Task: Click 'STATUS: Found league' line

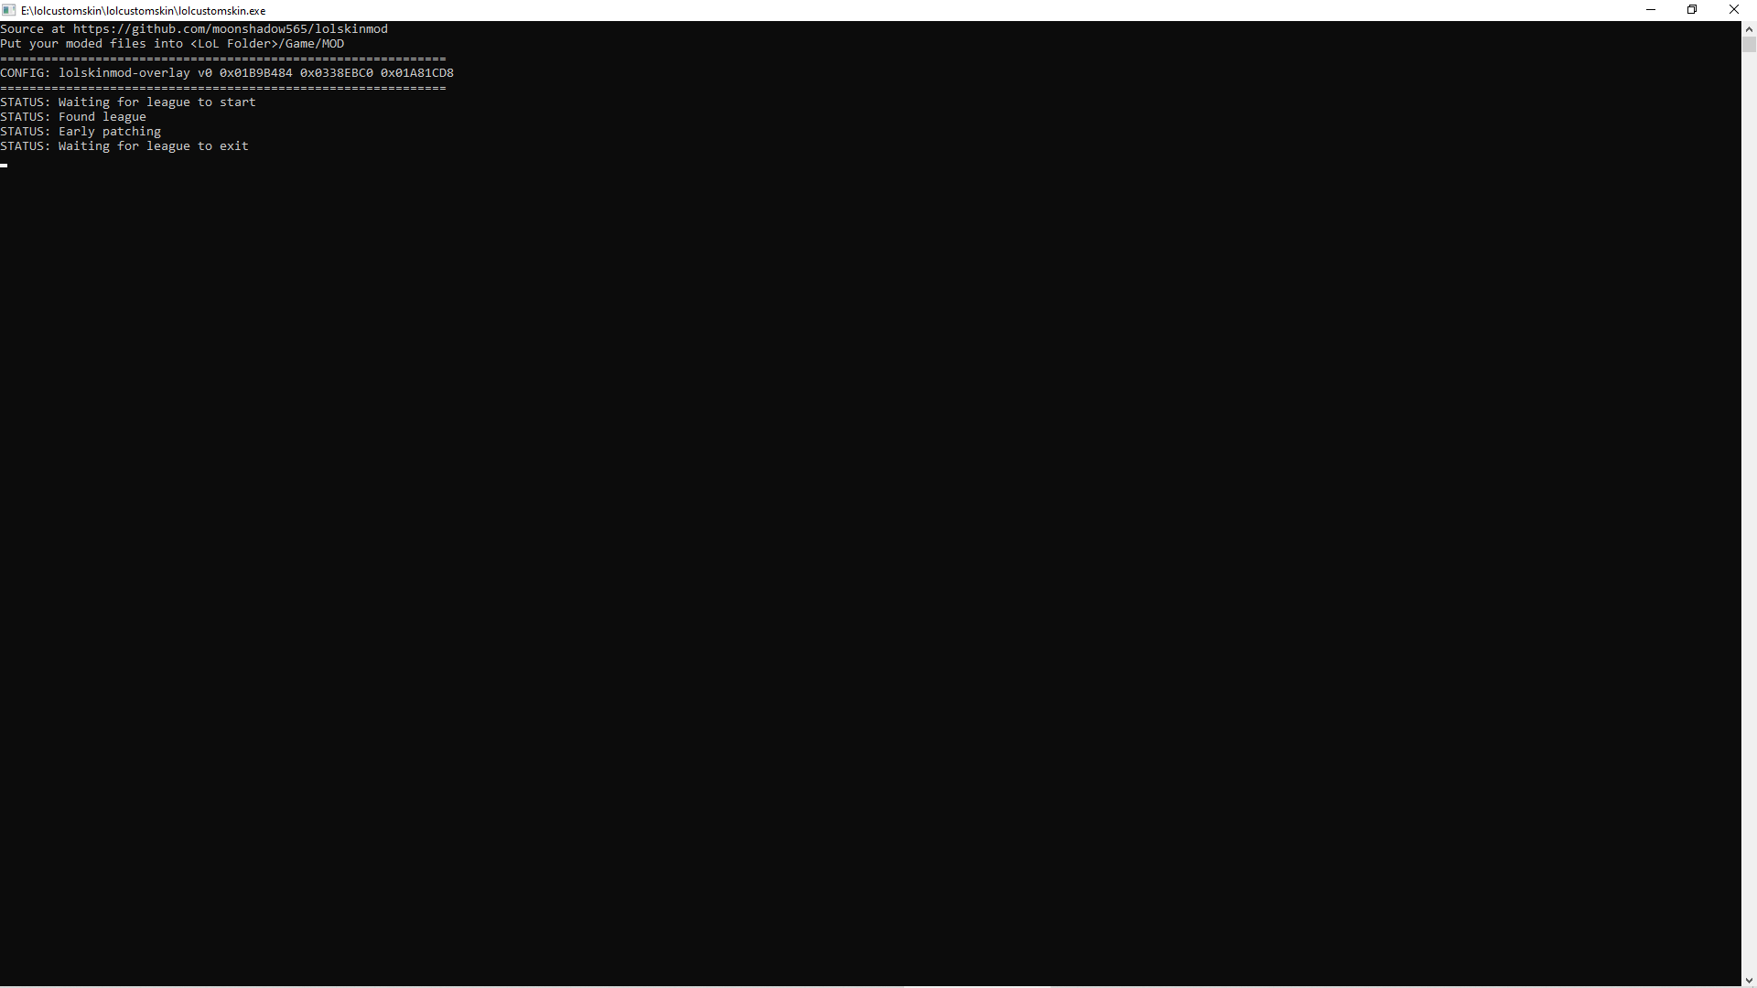Action: (73, 117)
